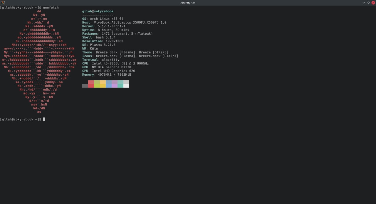Image resolution: width=376 pixels, height=204 pixels.
Task: Click the "GPU: NVIDIA GeForce MX230" line
Action: pyautogui.click(x=107, y=67)
